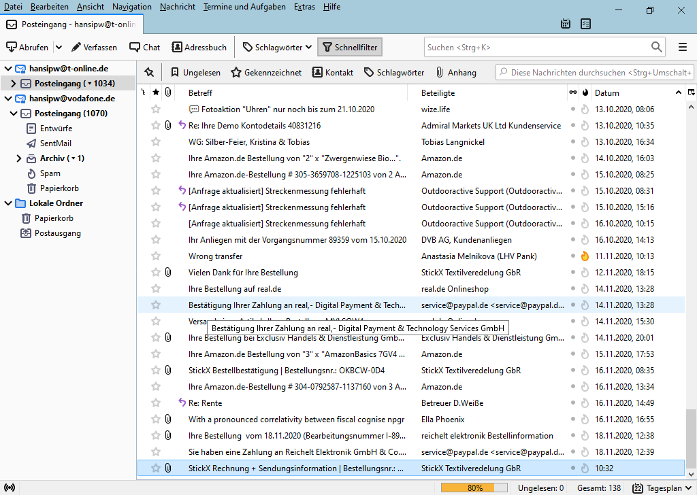Toggle the Anhang quick filter
This screenshot has width=697, height=495.
coord(456,72)
